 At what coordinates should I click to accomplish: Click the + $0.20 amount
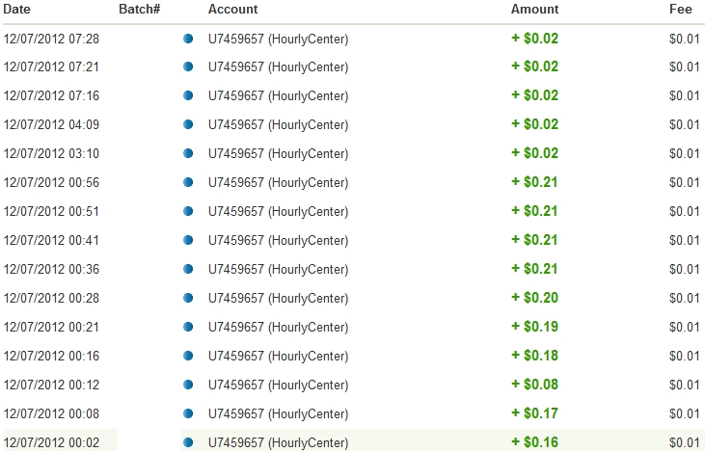tap(534, 299)
